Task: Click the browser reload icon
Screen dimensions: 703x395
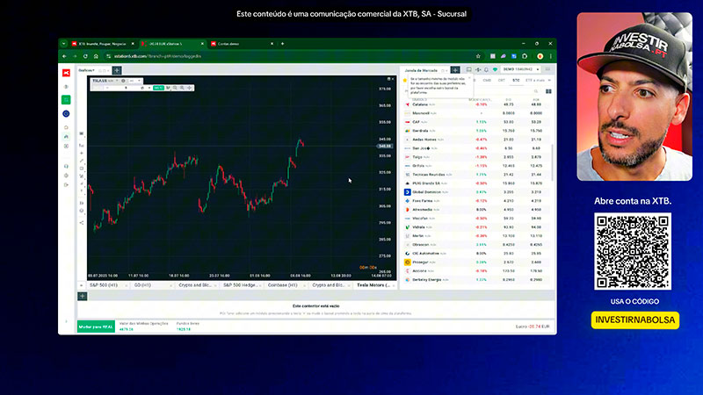Action: point(85,56)
